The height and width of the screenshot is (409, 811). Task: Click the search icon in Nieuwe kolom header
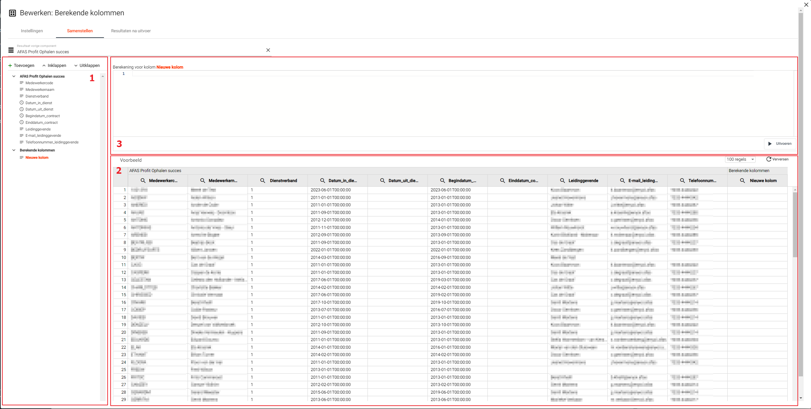click(x=742, y=181)
